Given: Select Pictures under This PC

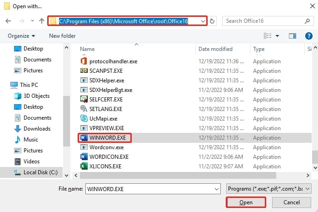Looking at the screenshot, I should pos(29,151).
